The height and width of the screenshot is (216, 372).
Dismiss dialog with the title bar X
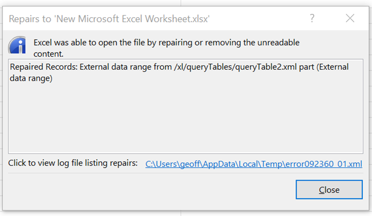point(350,18)
